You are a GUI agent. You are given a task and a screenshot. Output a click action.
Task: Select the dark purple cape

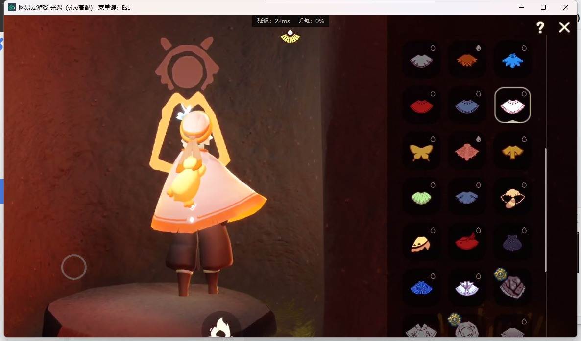click(512, 242)
